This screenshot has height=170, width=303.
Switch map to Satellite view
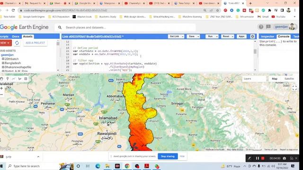289,79
